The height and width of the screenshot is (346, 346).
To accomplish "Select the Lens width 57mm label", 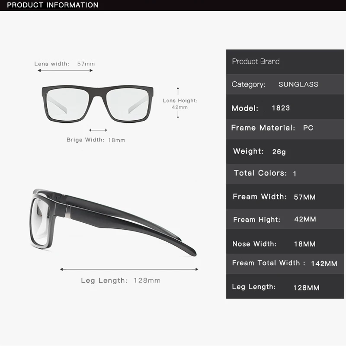I will pos(64,64).
